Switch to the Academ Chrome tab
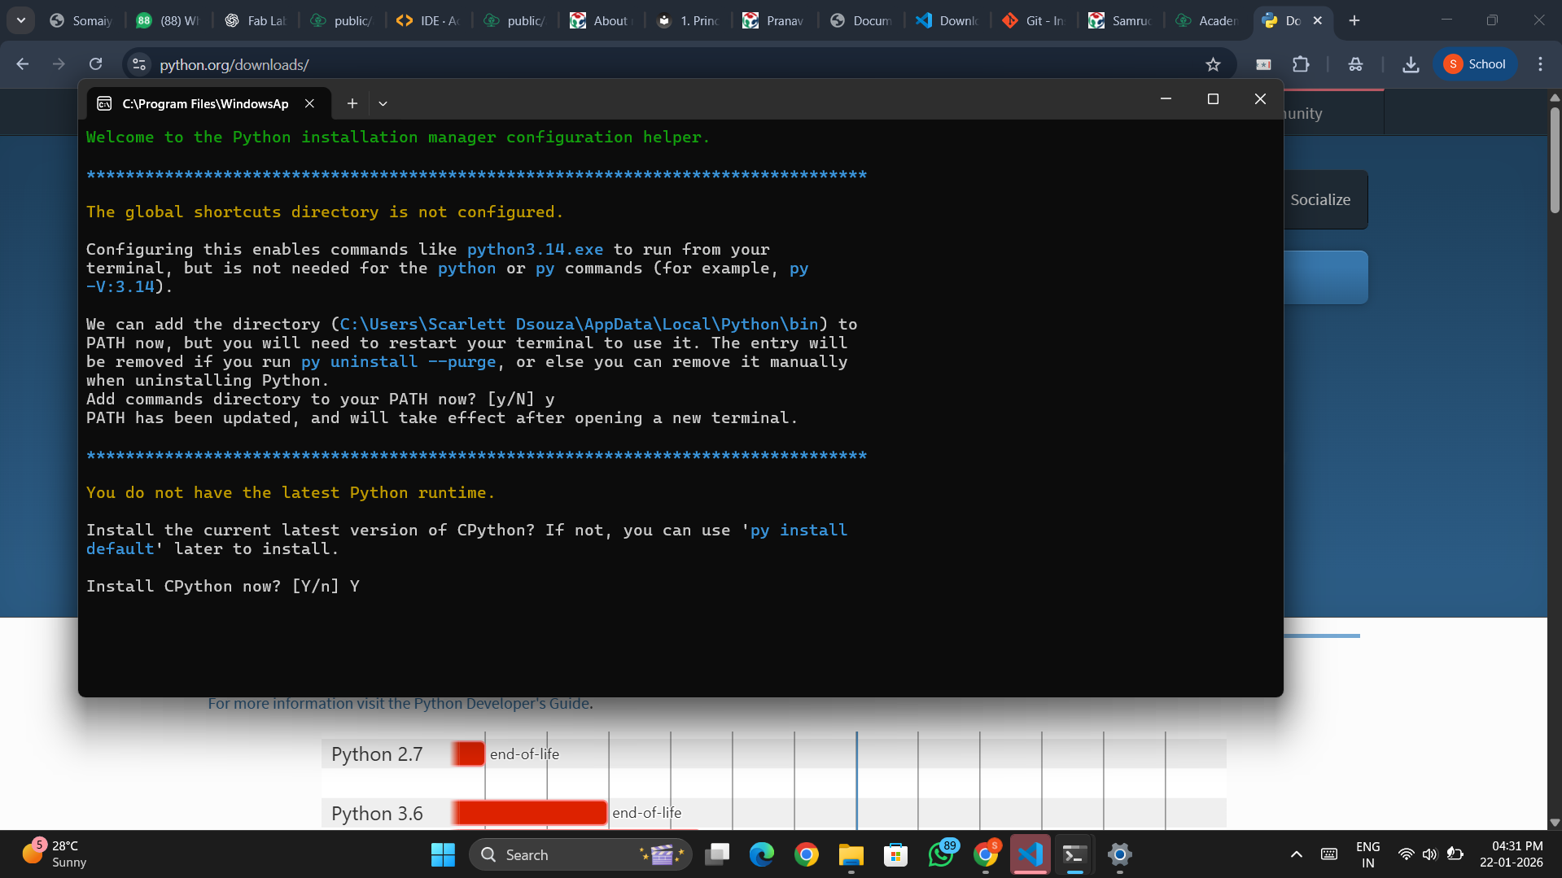Viewport: 1562px width, 878px height. (1207, 20)
